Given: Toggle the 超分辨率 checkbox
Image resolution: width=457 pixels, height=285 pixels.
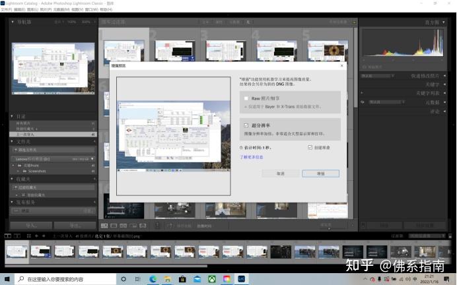Looking at the screenshot, I should pyautogui.click(x=246, y=125).
